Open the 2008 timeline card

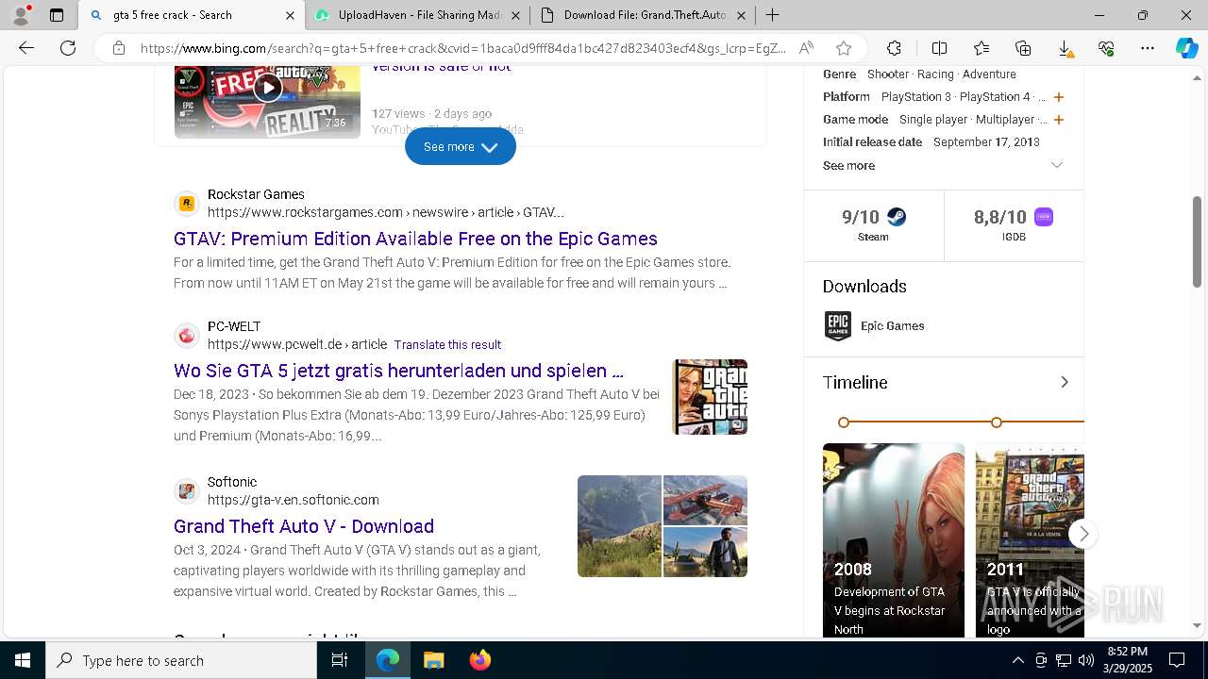(x=894, y=540)
